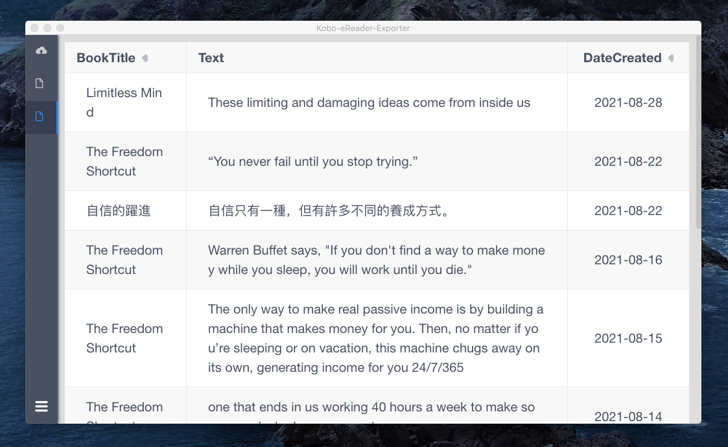
Task: Sort the table by DateCreated header
Action: click(622, 58)
